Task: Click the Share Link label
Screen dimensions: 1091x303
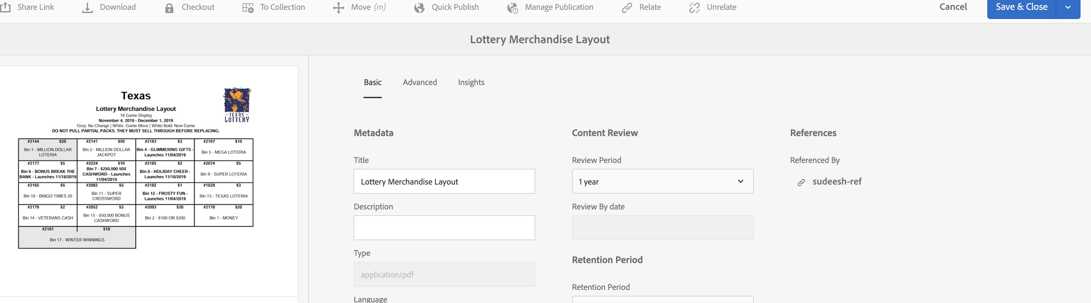Action: click(x=35, y=7)
